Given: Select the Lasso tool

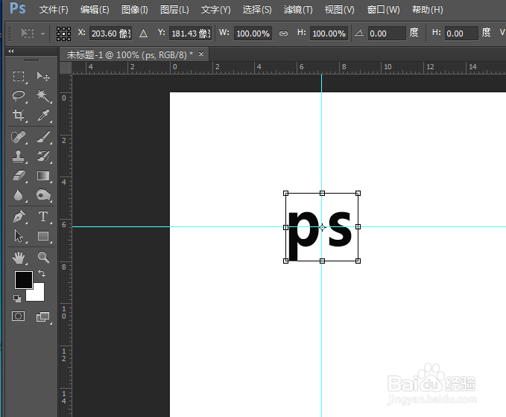Looking at the screenshot, I should (19, 96).
